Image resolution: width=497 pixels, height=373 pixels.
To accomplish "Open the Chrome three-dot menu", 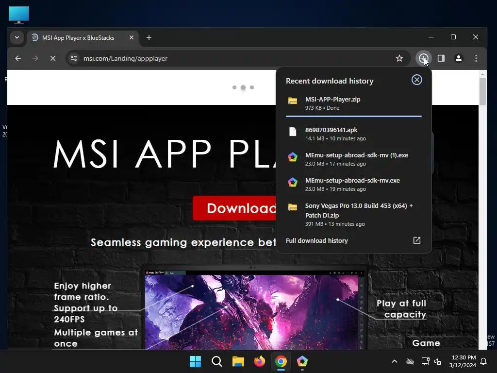I will pos(476,58).
